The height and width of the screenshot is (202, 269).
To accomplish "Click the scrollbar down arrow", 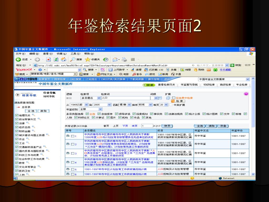I will click(253, 174).
